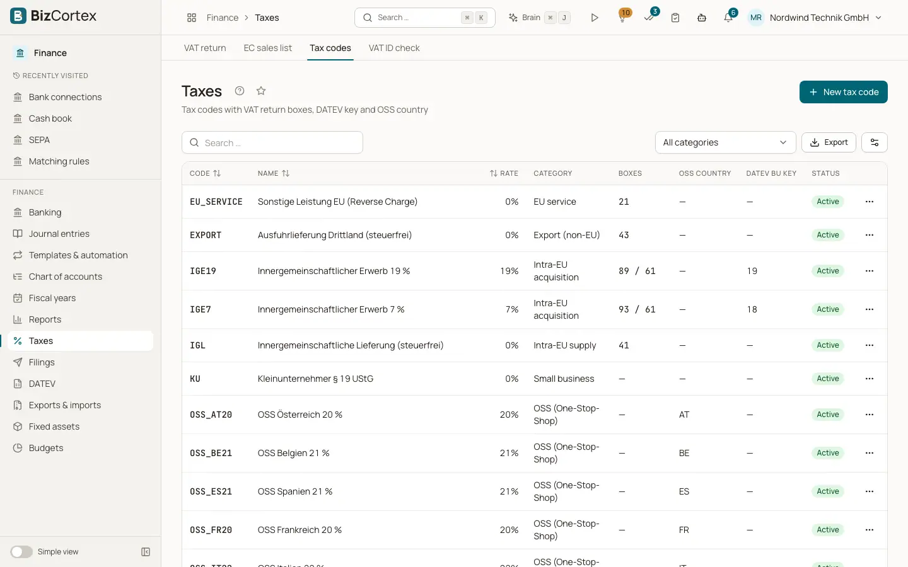This screenshot has width=908, height=567.
Task: Click the BizCortex logo
Action: coord(54,16)
